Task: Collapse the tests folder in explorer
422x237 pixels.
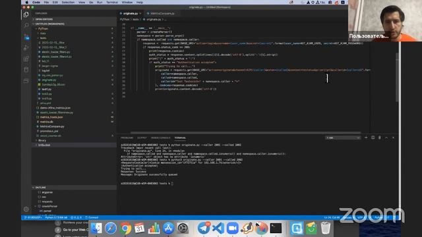Action: (75, 38)
